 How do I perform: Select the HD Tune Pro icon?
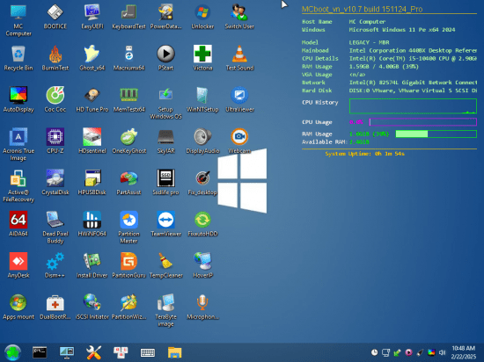(92, 99)
